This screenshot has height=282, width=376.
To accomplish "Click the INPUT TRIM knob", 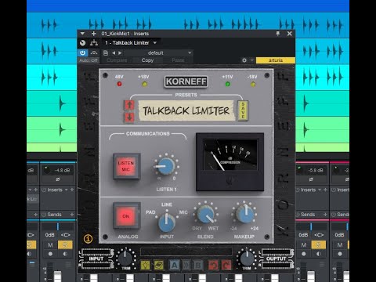I will pos(125,258).
